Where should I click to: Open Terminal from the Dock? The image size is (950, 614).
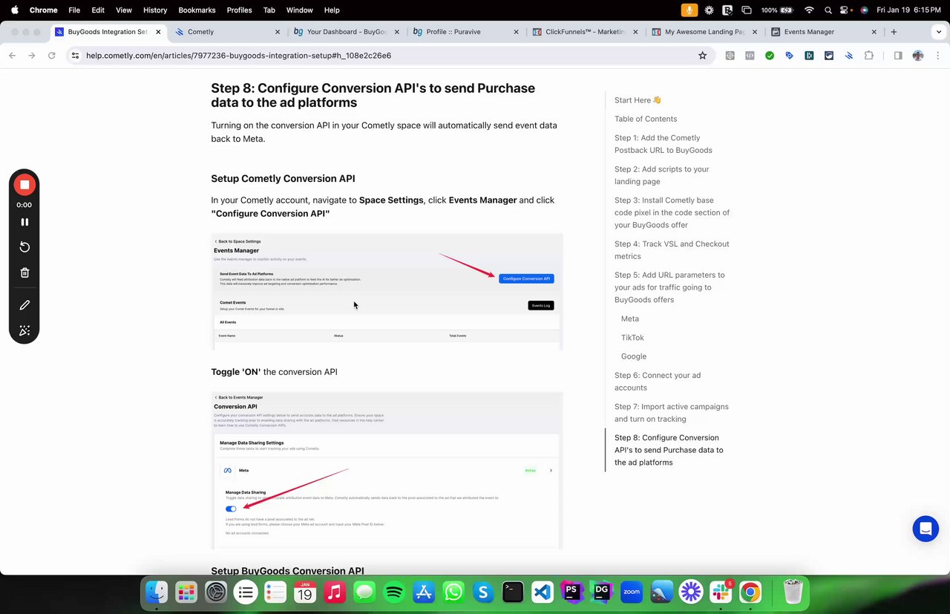click(x=513, y=592)
